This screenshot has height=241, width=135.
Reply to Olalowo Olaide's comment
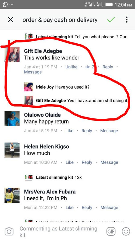click(87, 131)
